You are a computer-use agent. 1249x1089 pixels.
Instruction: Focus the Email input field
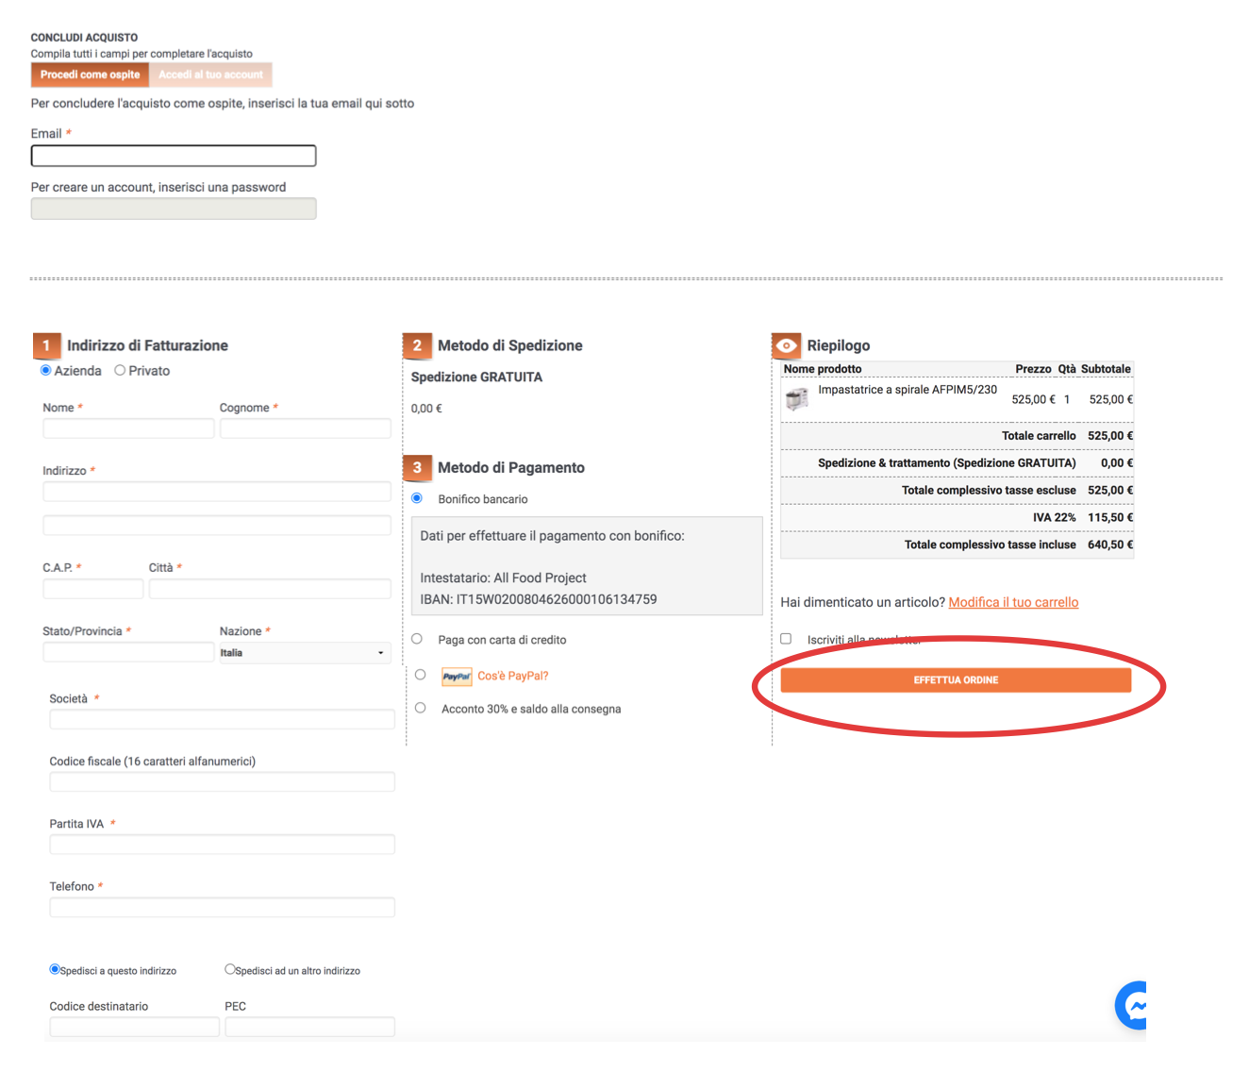[x=174, y=156]
